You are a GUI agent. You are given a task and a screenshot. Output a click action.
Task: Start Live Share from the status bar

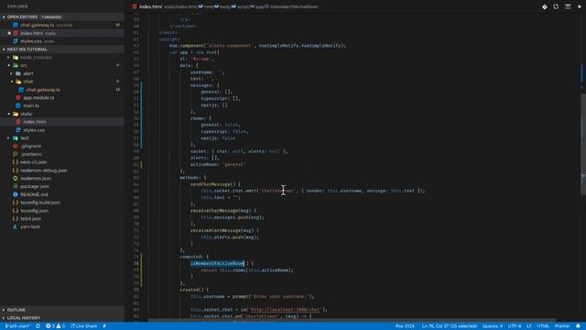[83, 326]
